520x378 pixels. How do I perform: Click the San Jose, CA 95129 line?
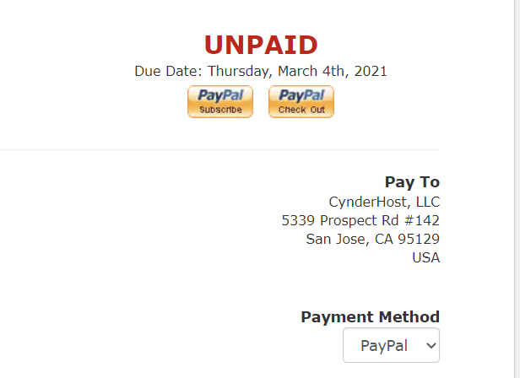373,239
